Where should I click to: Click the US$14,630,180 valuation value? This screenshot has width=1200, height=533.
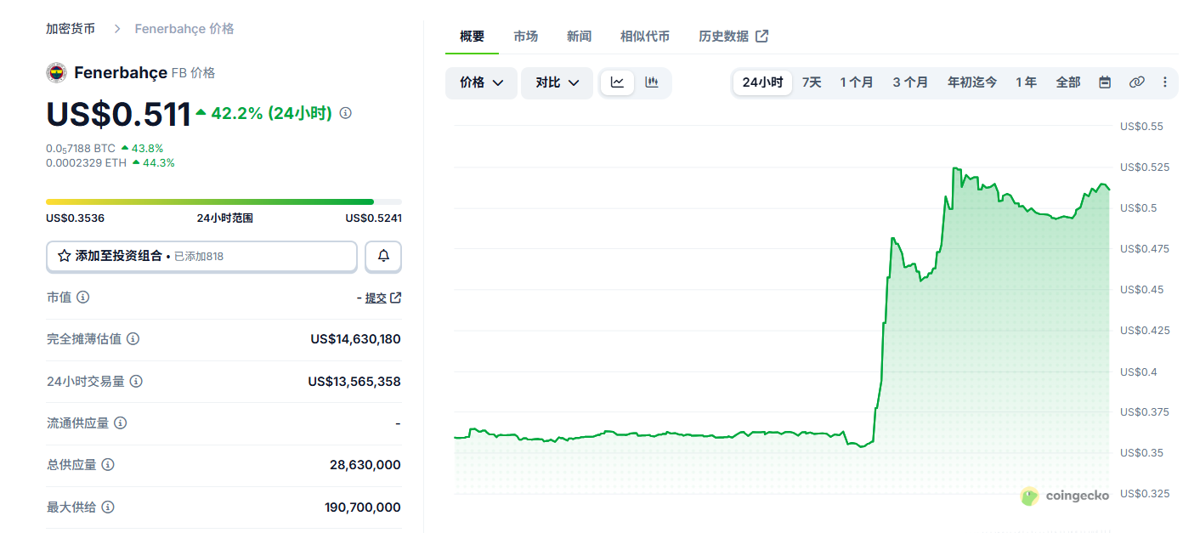coord(355,339)
